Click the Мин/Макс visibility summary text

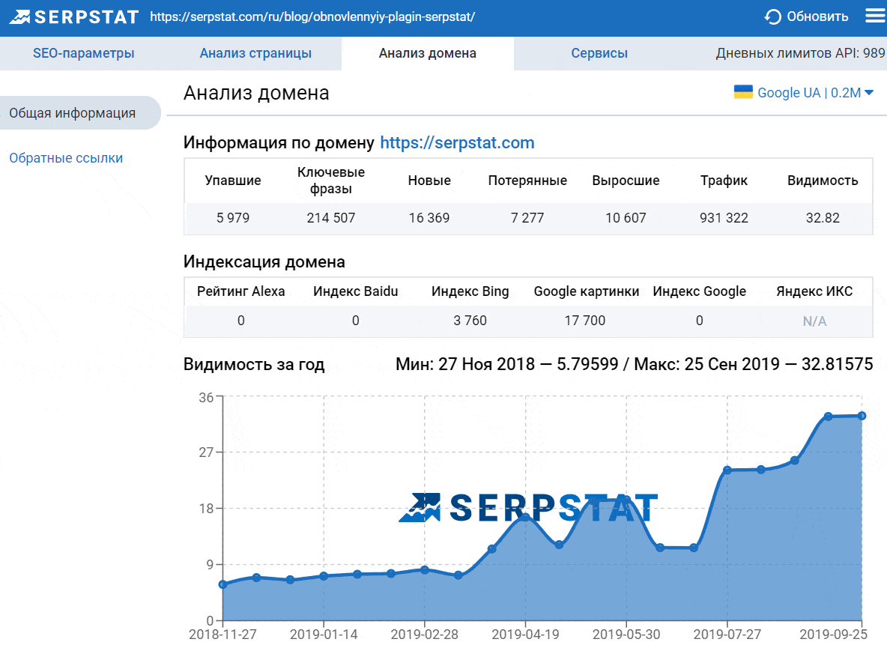(634, 364)
